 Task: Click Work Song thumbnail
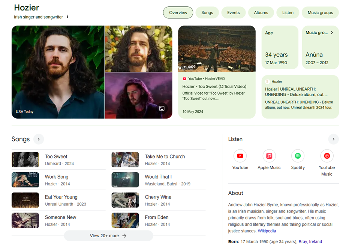[x=25, y=180]
